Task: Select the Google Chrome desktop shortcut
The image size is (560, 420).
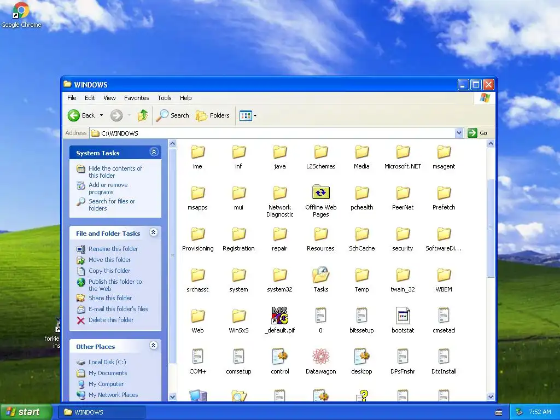Action: point(21,15)
